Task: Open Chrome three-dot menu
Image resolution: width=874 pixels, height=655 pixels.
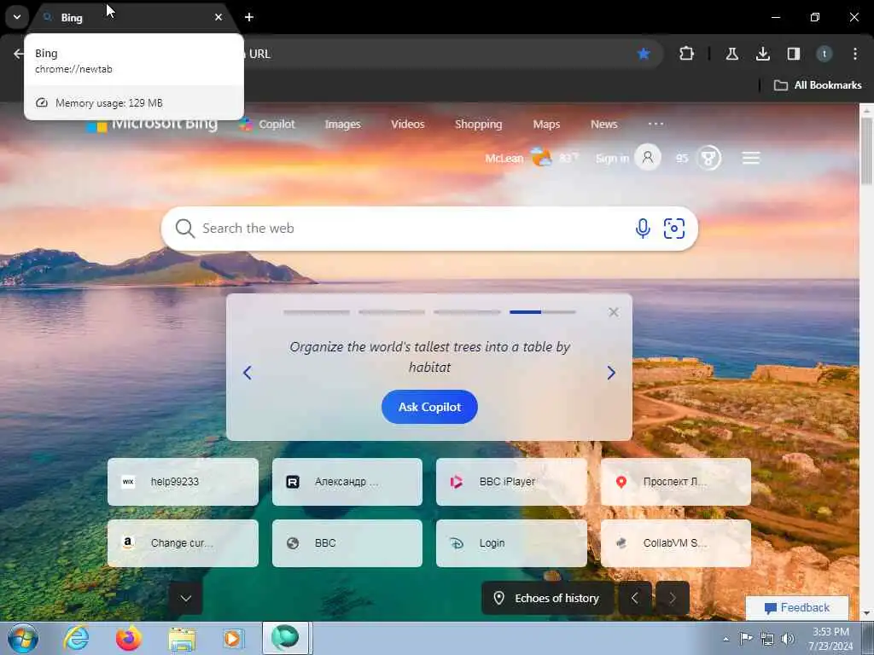Action: tap(855, 54)
